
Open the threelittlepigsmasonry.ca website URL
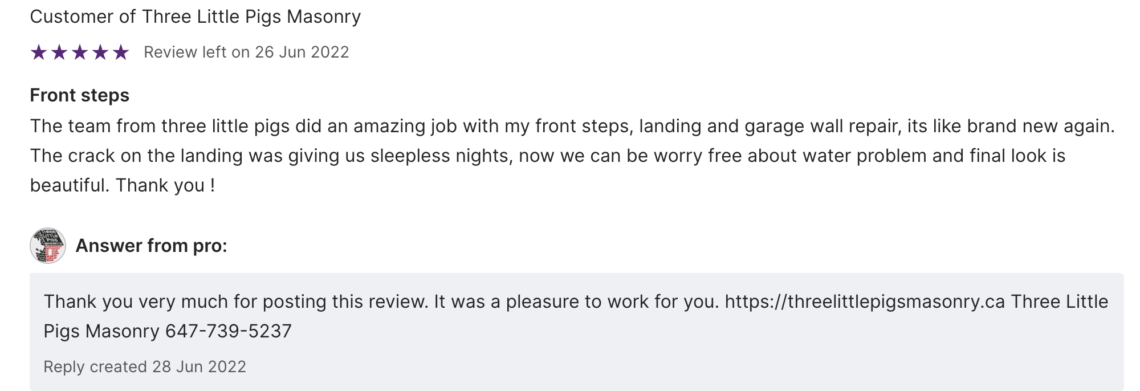[x=864, y=302]
